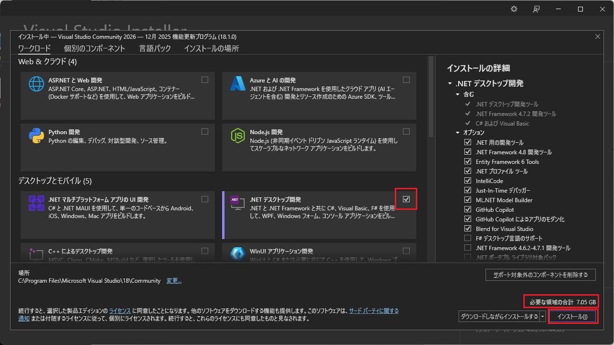Check F# デスクトップ言語のサポート option

(x=468, y=238)
